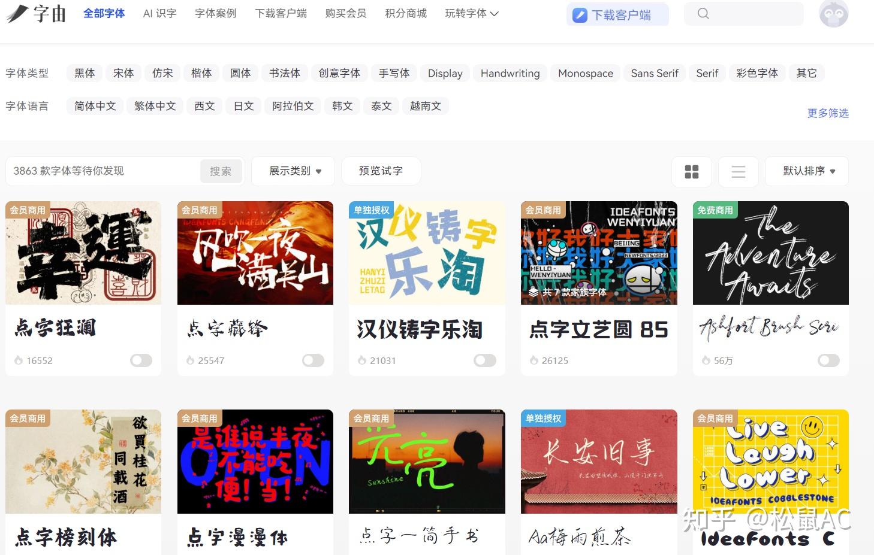The height and width of the screenshot is (555, 874).
Task: Open The Adventure Awaits font thumbnail
Action: (x=771, y=253)
